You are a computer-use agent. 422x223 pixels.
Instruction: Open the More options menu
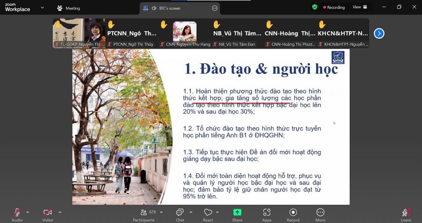(x=320, y=214)
